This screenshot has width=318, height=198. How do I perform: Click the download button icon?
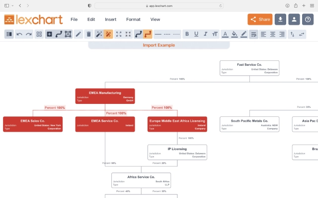point(280,19)
